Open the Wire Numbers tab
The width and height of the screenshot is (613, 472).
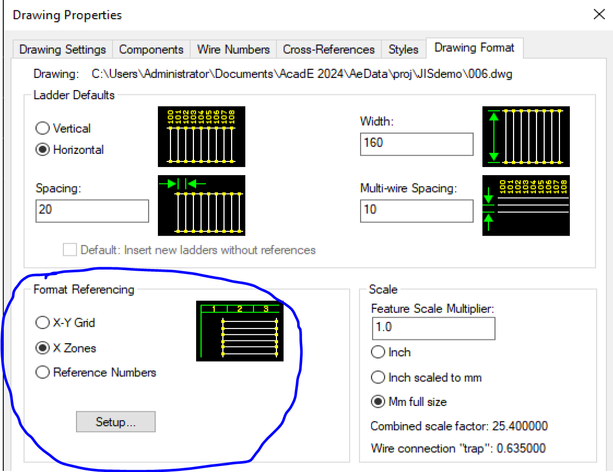pyautogui.click(x=233, y=49)
